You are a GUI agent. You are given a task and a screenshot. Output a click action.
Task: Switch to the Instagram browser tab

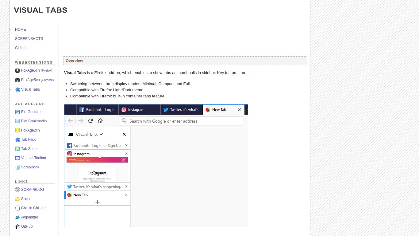(139, 110)
